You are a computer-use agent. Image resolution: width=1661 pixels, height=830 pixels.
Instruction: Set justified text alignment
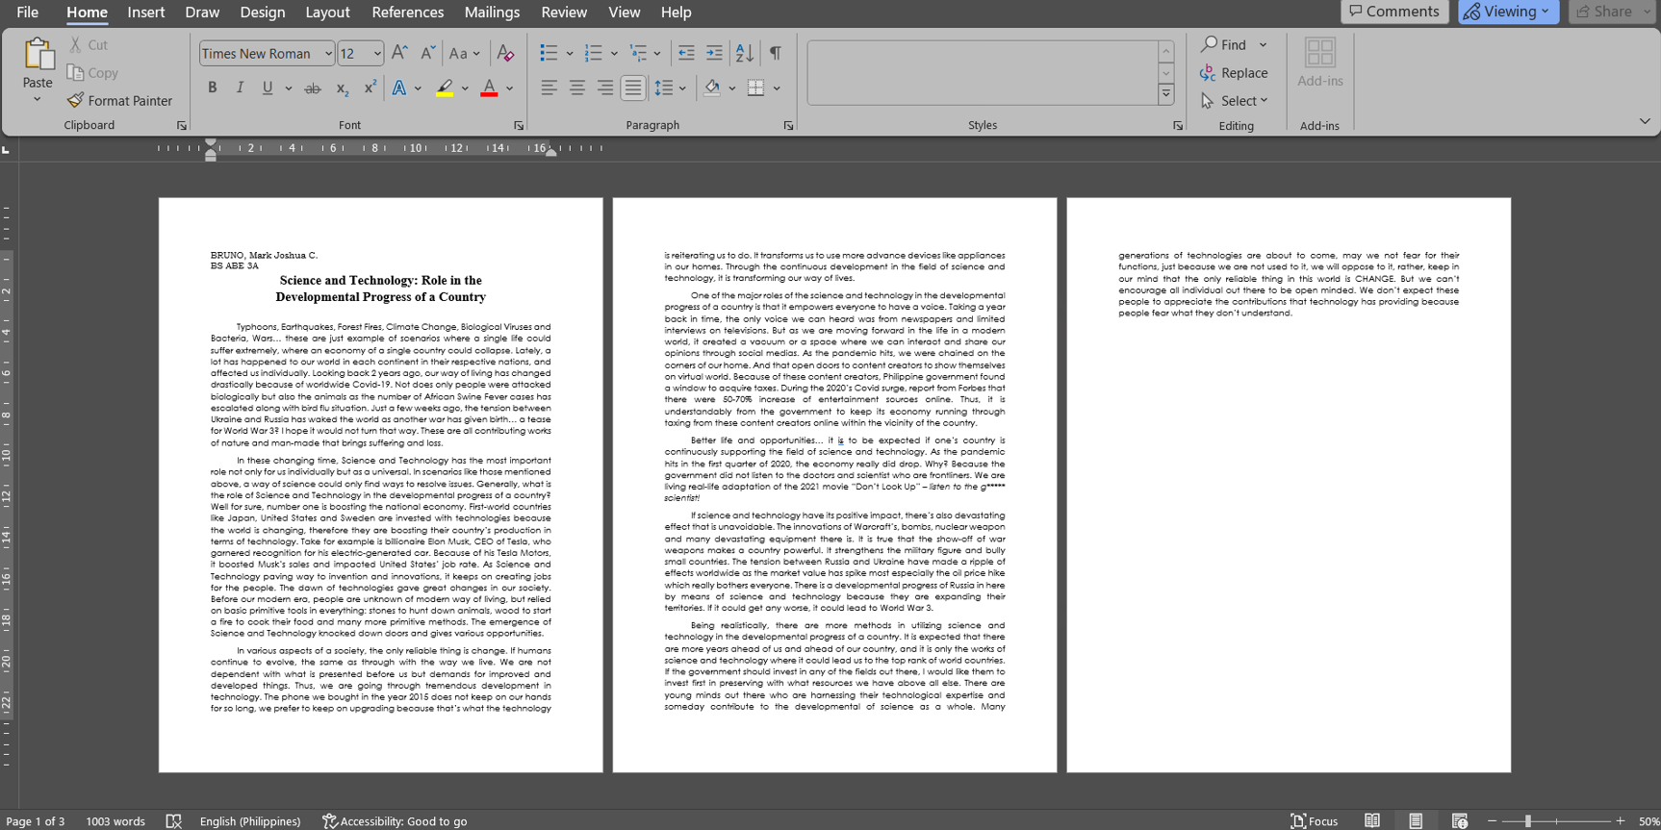pyautogui.click(x=632, y=88)
